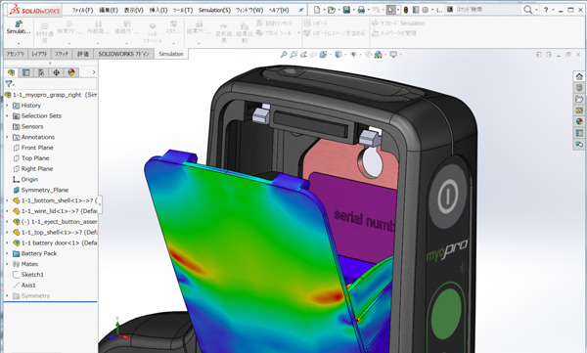Expand the Selection Sets tree node
Screen dimensions: 587x353
(x=7, y=116)
